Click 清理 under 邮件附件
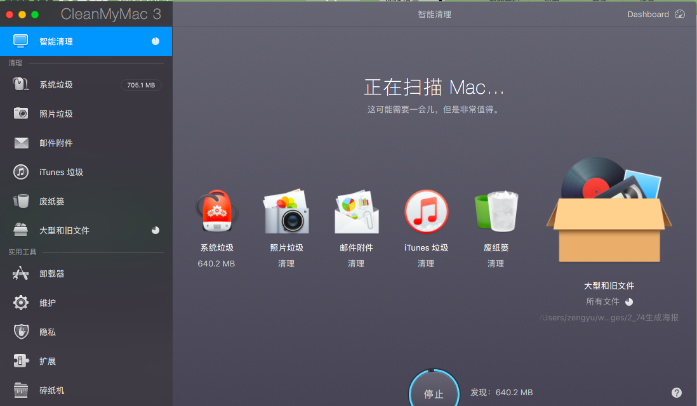Viewport: 697px width, 406px height. coord(356,263)
